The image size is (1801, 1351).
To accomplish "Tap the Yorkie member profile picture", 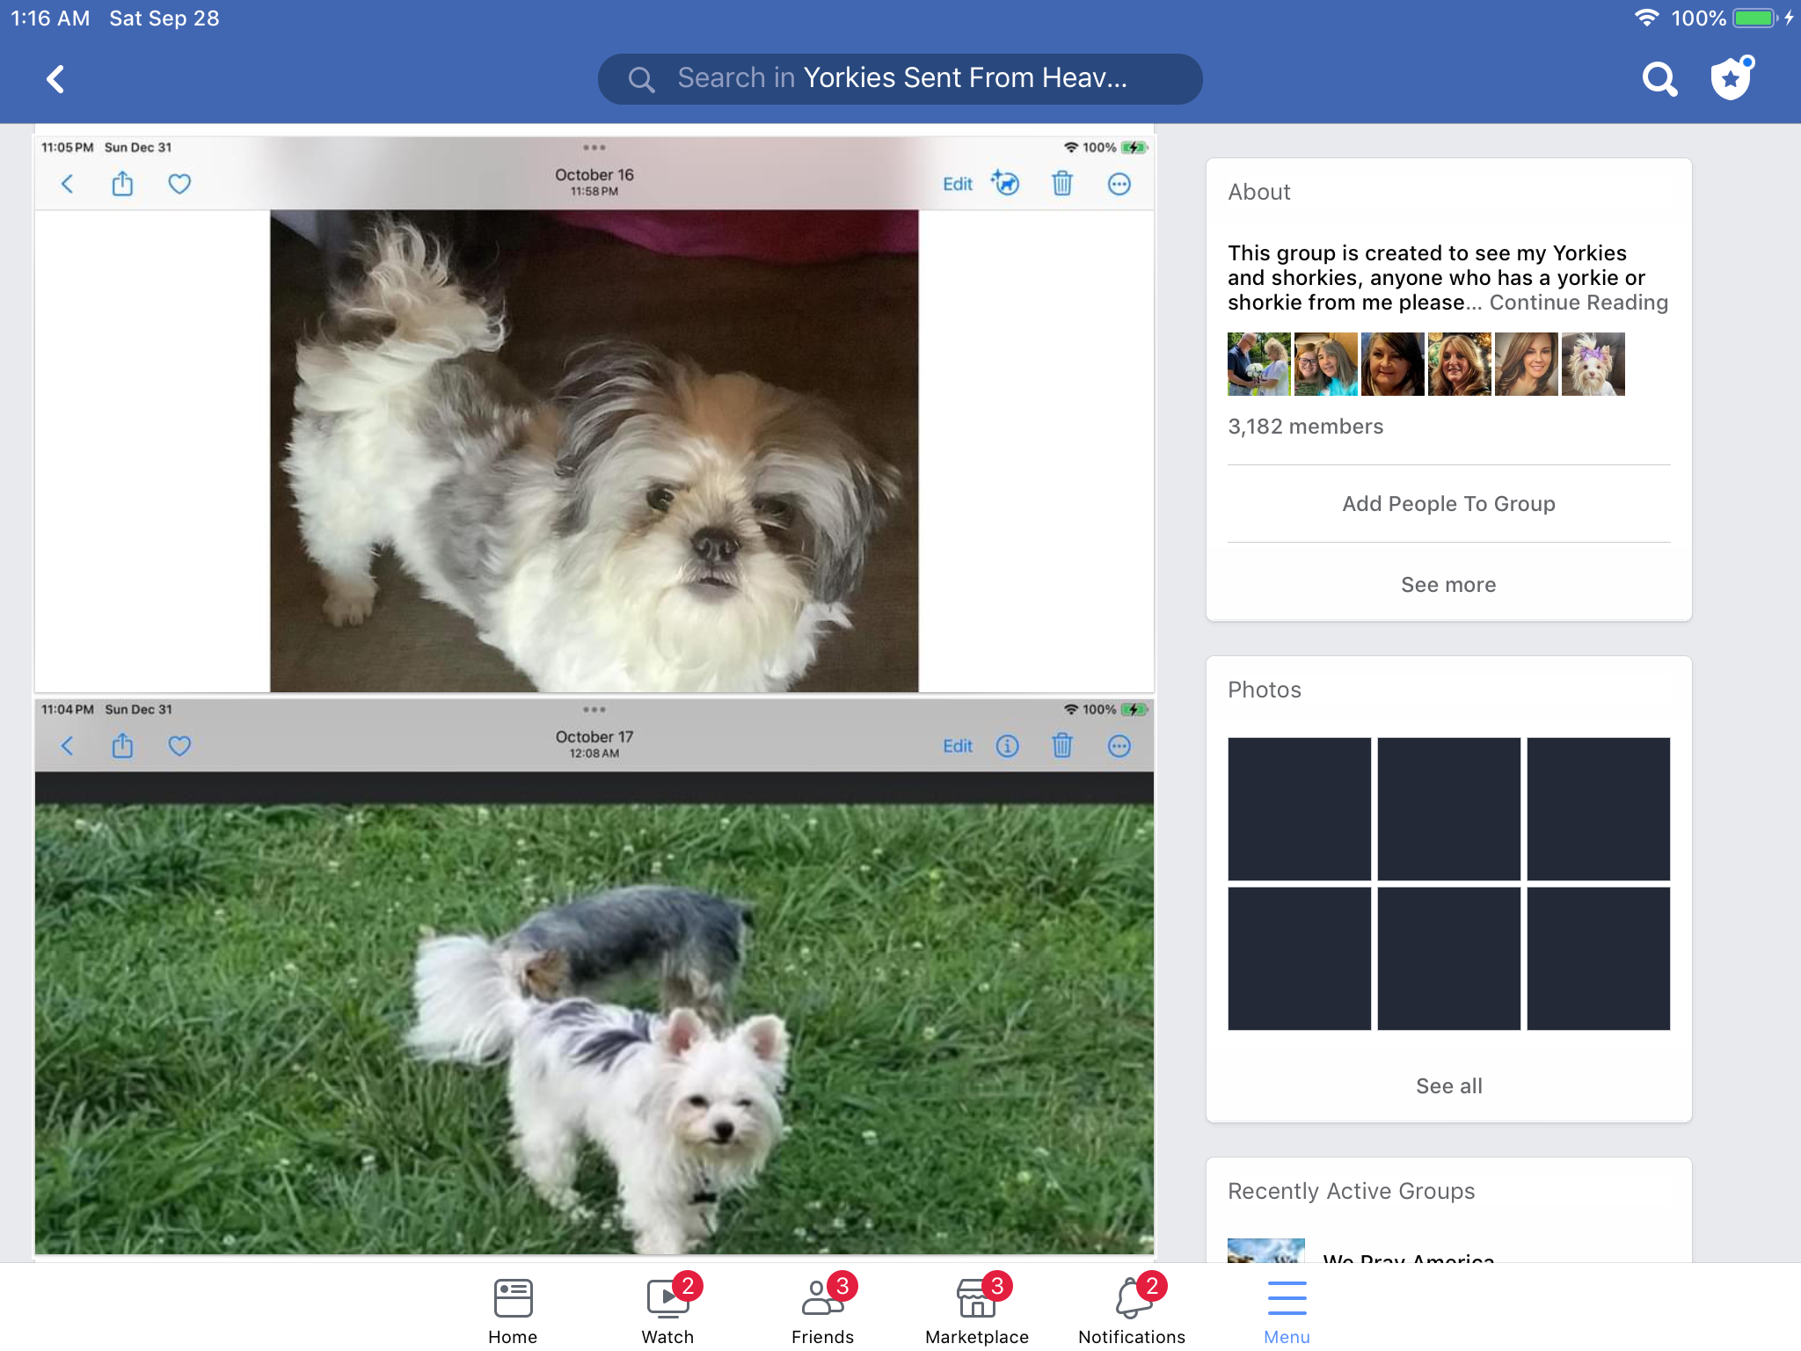I will point(1593,364).
